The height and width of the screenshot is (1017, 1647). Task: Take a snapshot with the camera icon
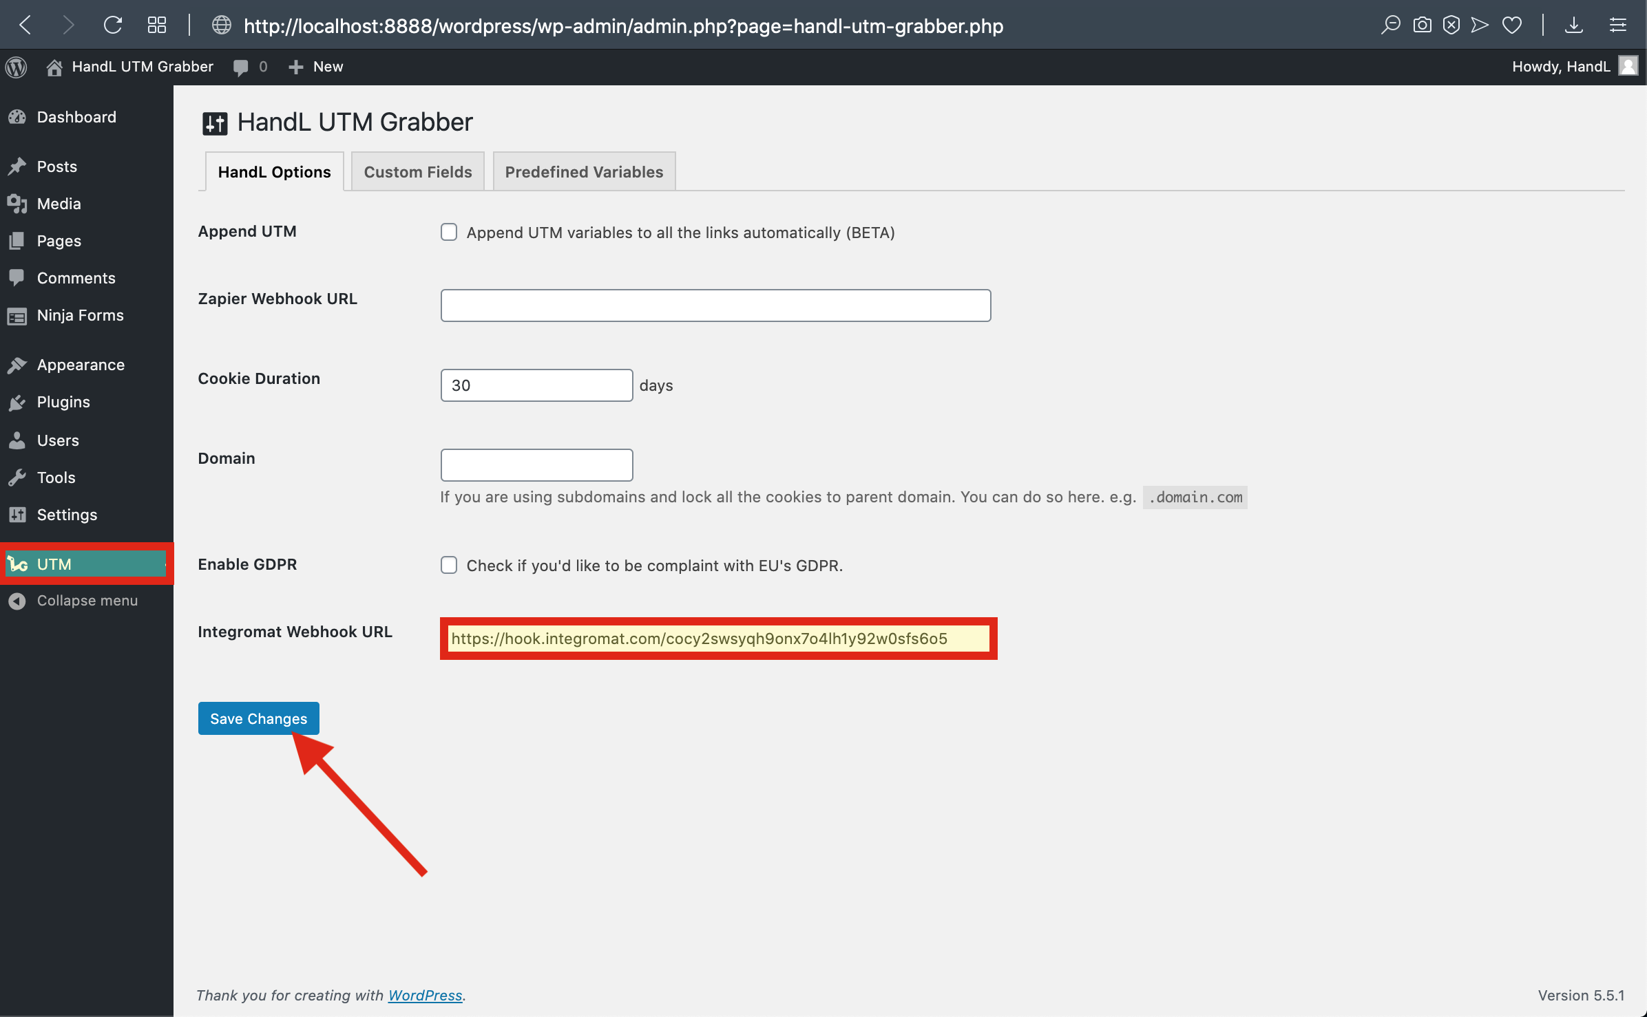point(1422,25)
